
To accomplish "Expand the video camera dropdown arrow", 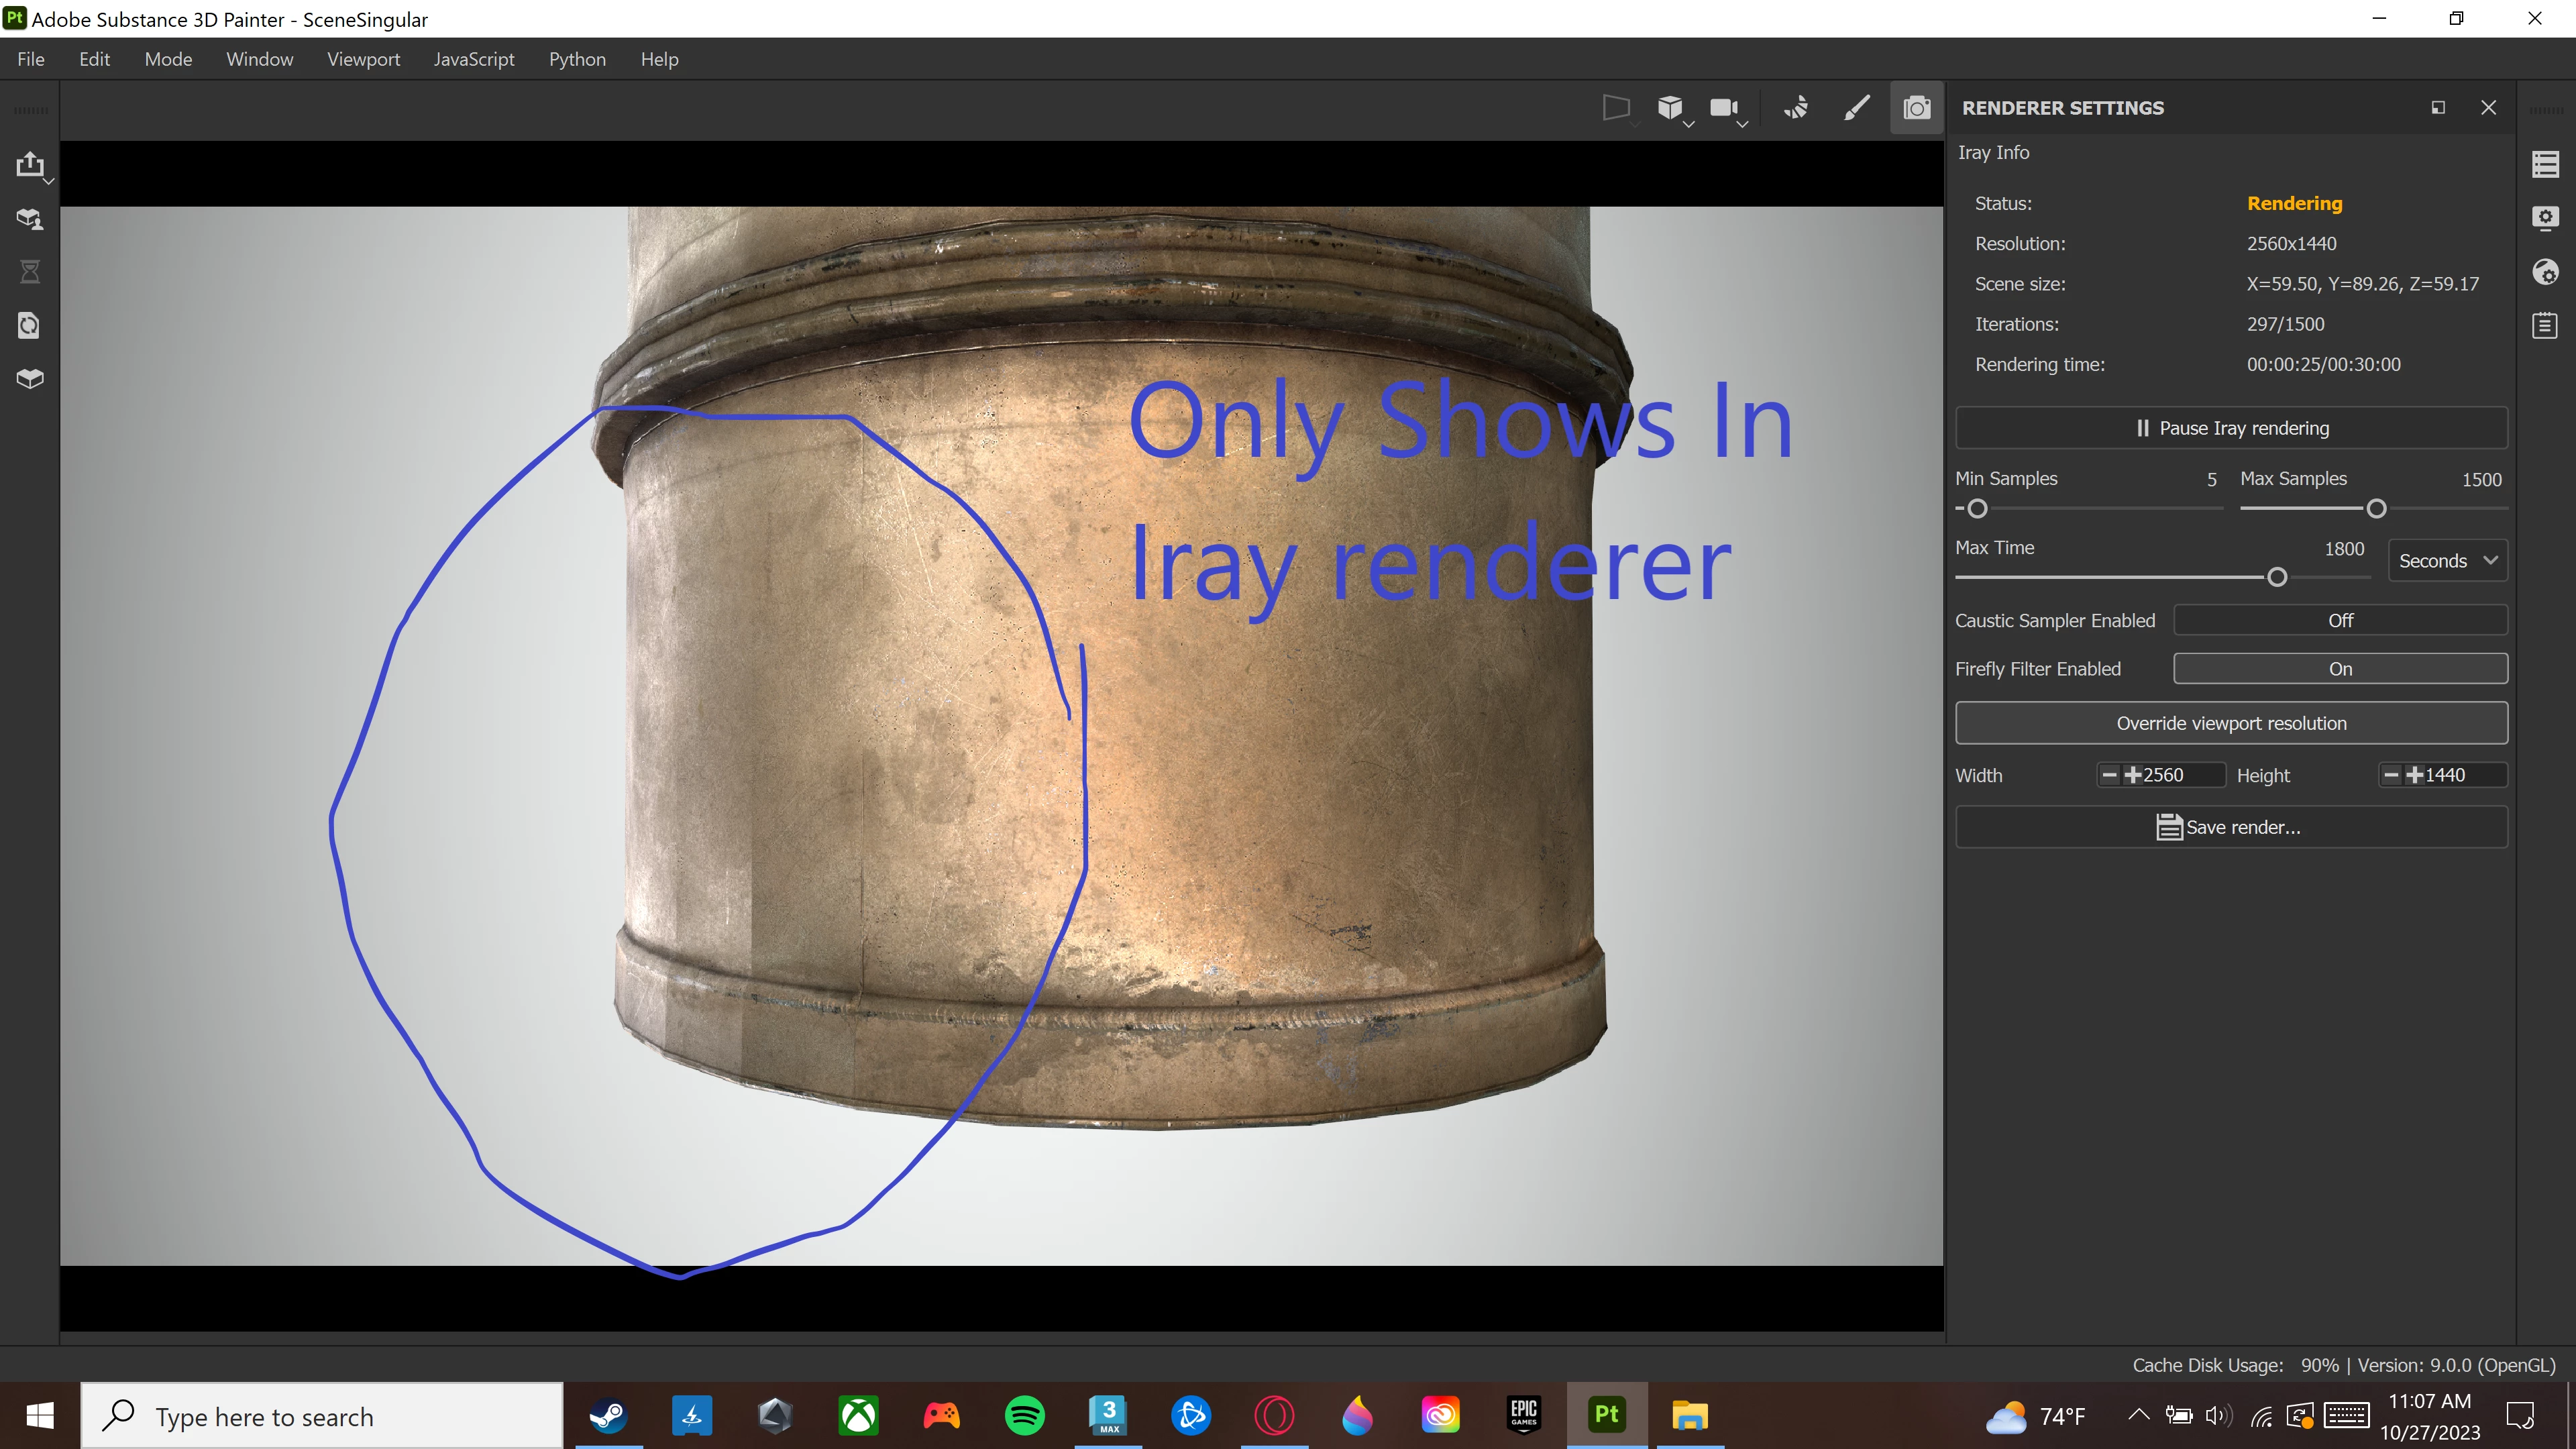I will [1742, 125].
